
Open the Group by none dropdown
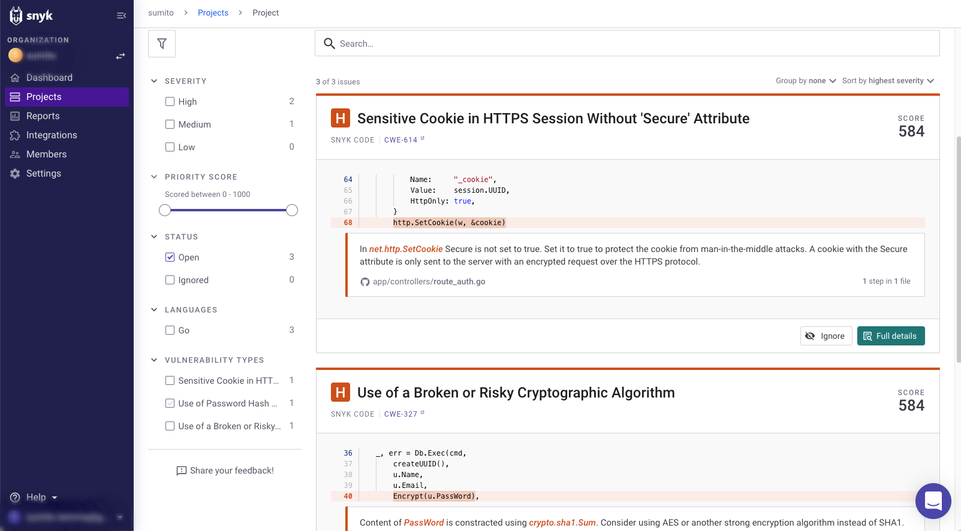coord(806,81)
